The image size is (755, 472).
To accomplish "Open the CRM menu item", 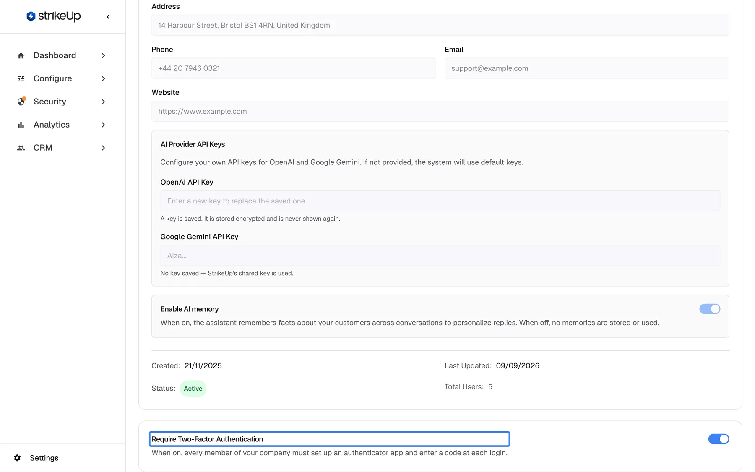I will coord(62,148).
